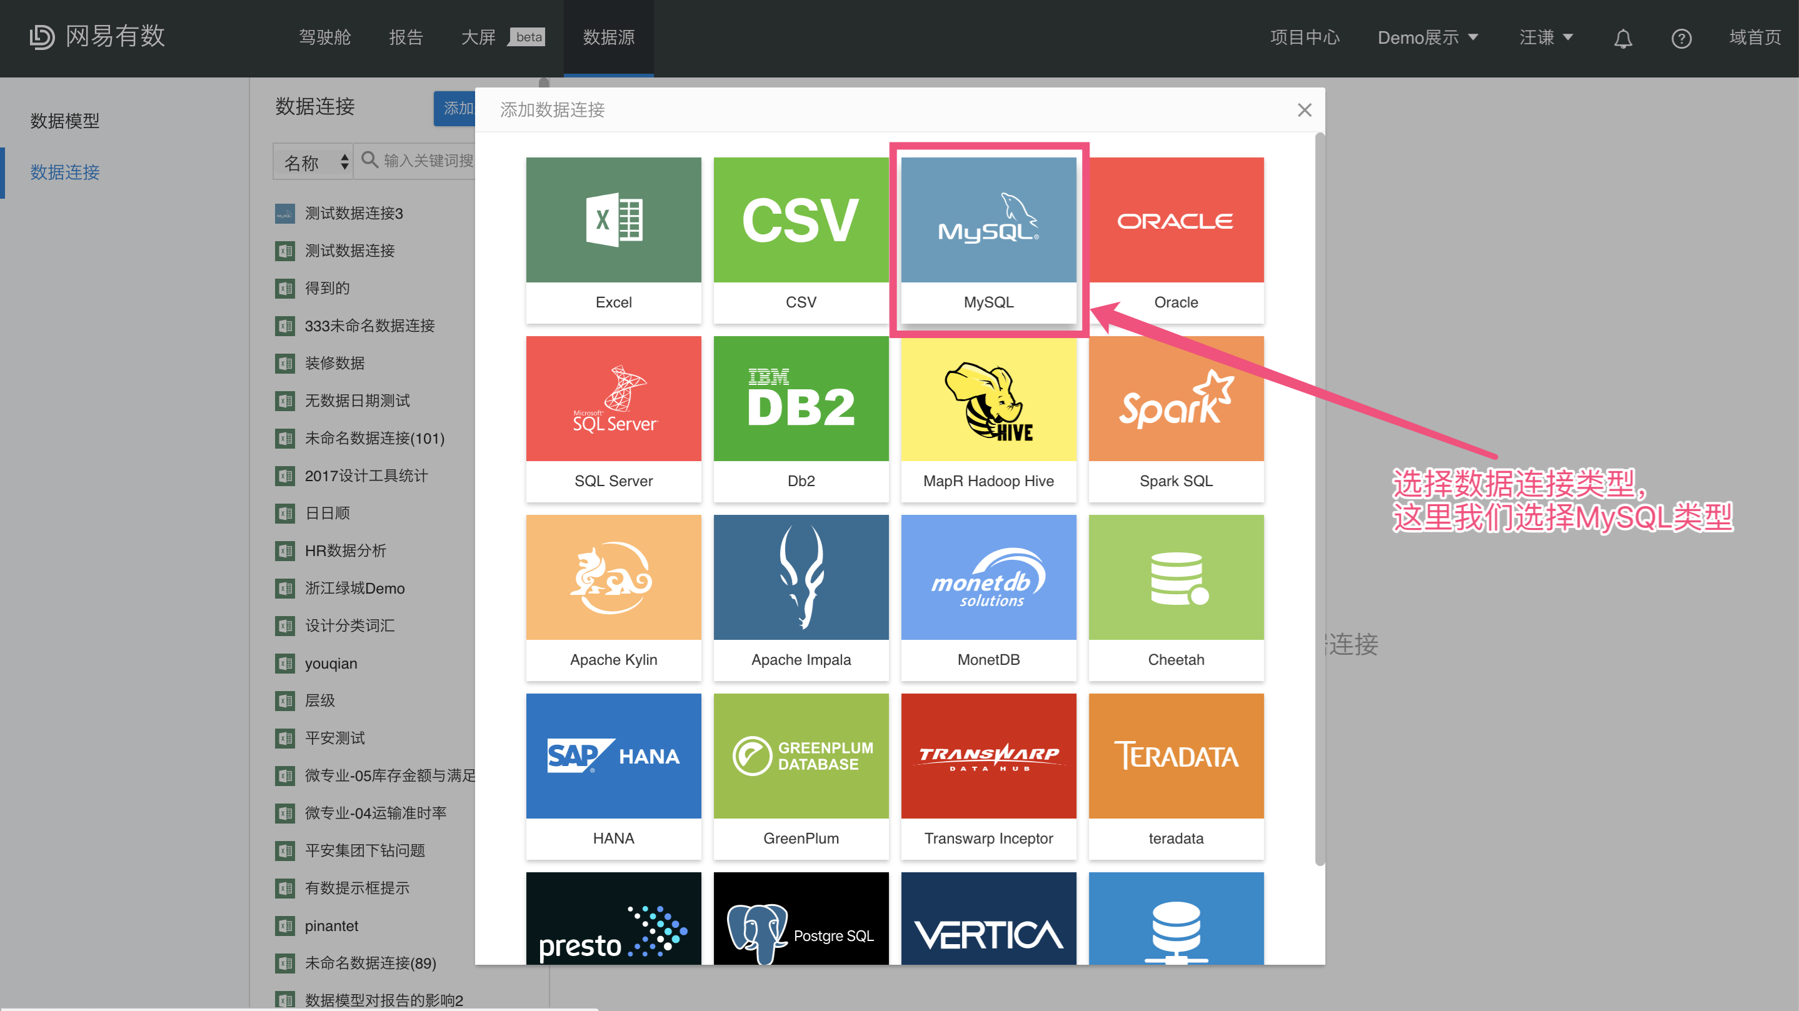Open 平安测试 connection
The image size is (1799, 1011).
click(x=334, y=739)
